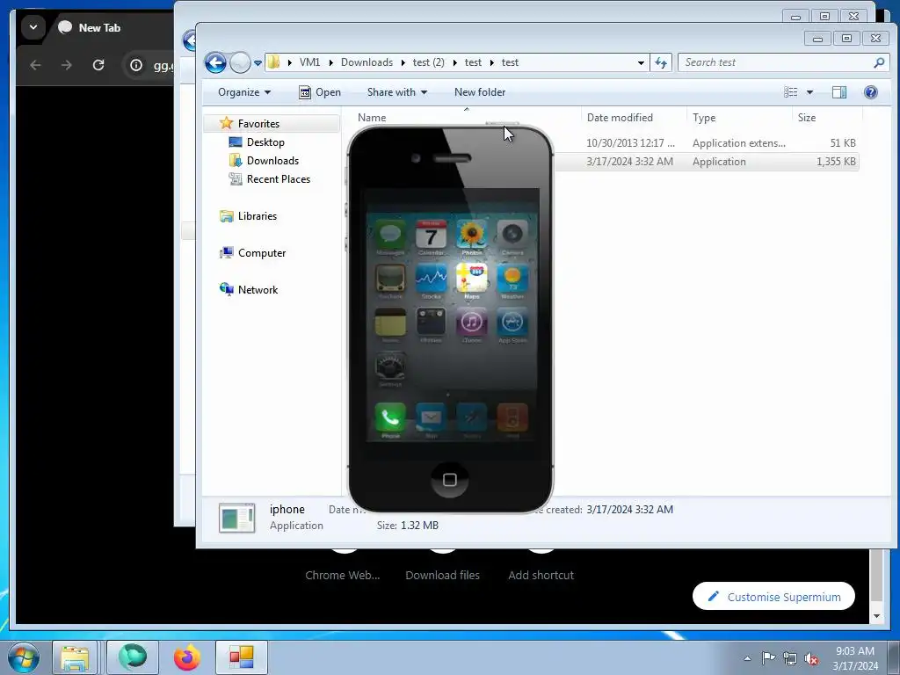The image size is (900, 675).
Task: Click Download files shortcut in browser
Action: coord(443,575)
